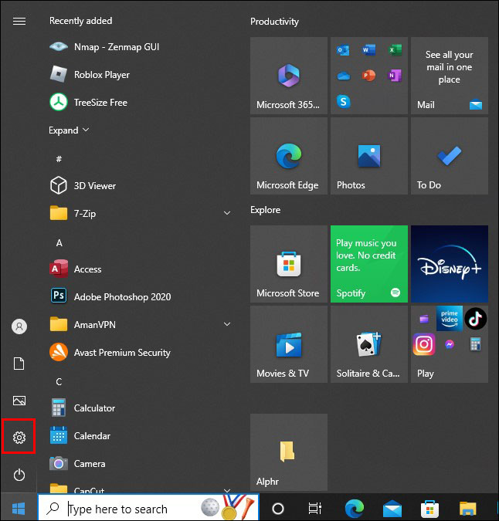Open the Documents sidebar icon

[x=19, y=364]
